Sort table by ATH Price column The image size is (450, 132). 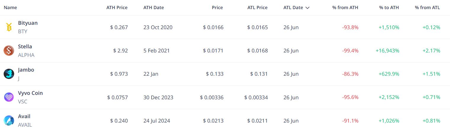point(117,8)
